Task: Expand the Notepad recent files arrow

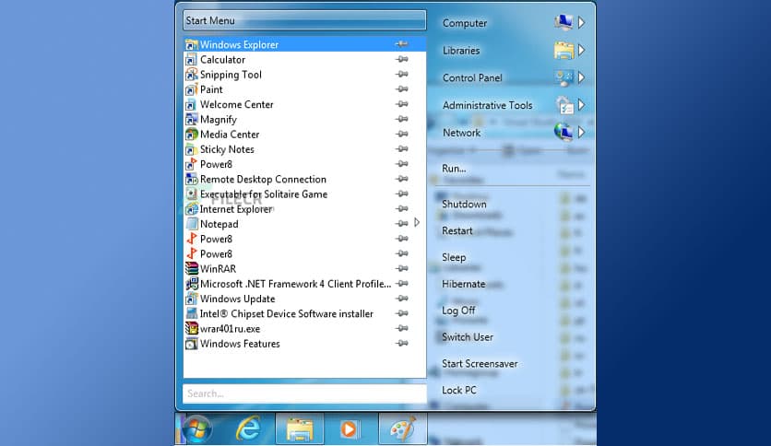Action: [x=417, y=223]
